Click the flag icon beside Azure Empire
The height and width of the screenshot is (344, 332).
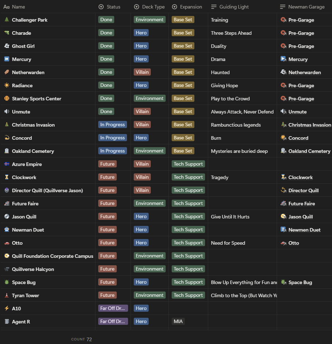click(x=6, y=164)
